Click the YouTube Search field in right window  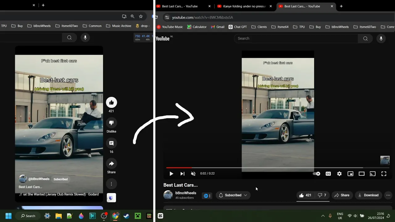pyautogui.click(x=296, y=39)
